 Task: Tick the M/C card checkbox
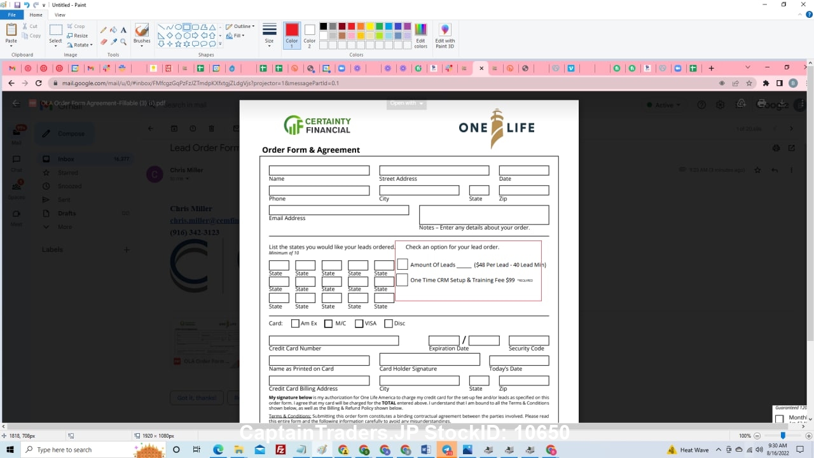point(328,323)
